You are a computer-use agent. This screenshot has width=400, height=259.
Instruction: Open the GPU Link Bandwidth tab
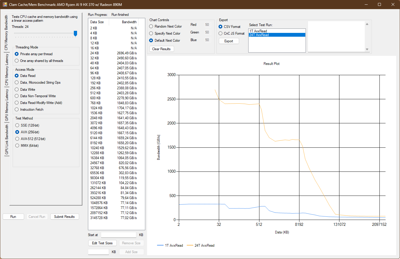point(6,139)
